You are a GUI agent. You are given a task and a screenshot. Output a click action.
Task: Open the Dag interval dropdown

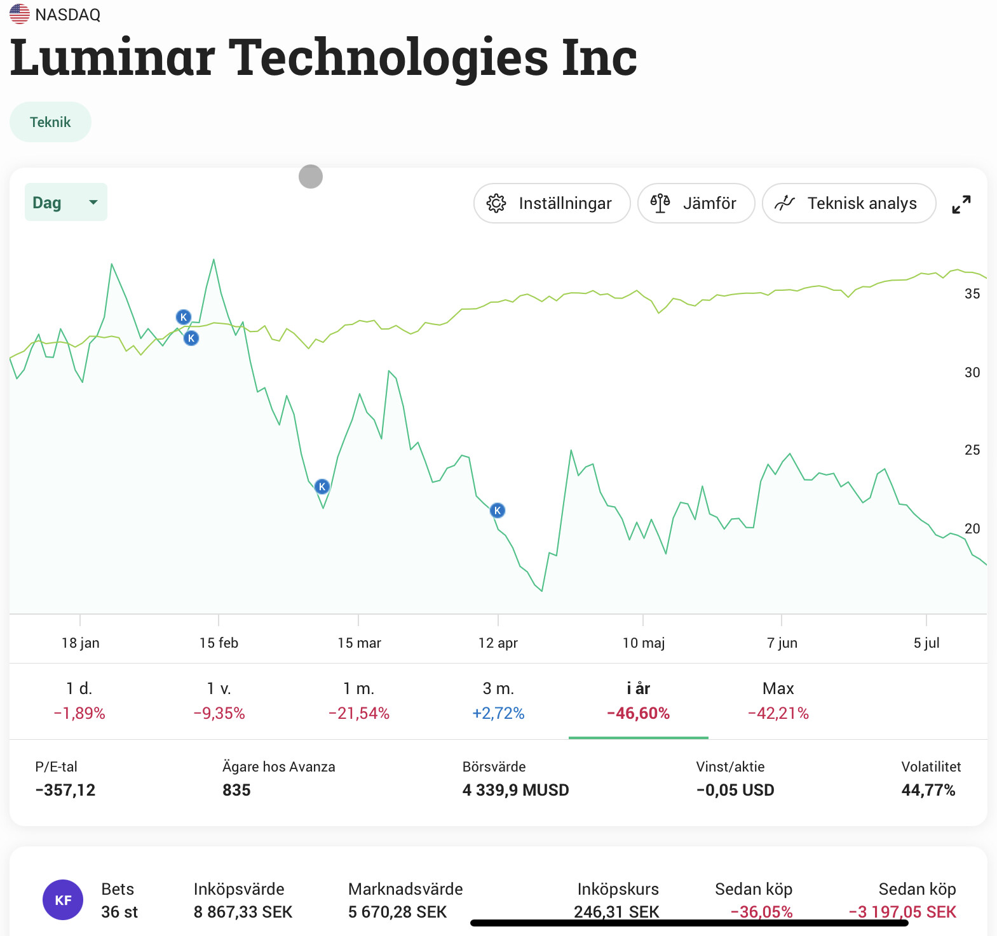pos(65,203)
